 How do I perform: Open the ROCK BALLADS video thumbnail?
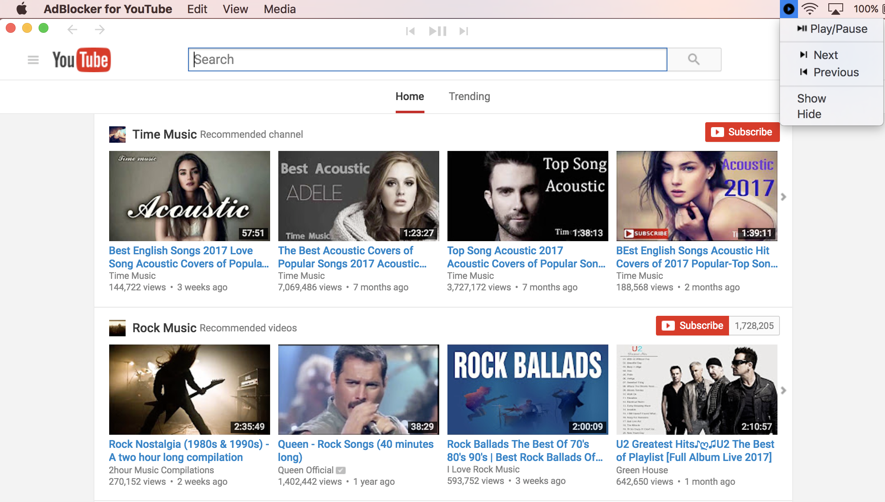pos(528,390)
